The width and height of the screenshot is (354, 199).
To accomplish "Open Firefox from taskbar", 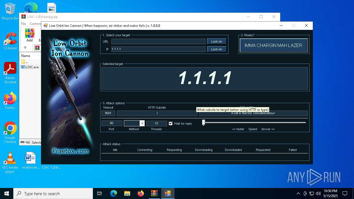I will (141, 193).
